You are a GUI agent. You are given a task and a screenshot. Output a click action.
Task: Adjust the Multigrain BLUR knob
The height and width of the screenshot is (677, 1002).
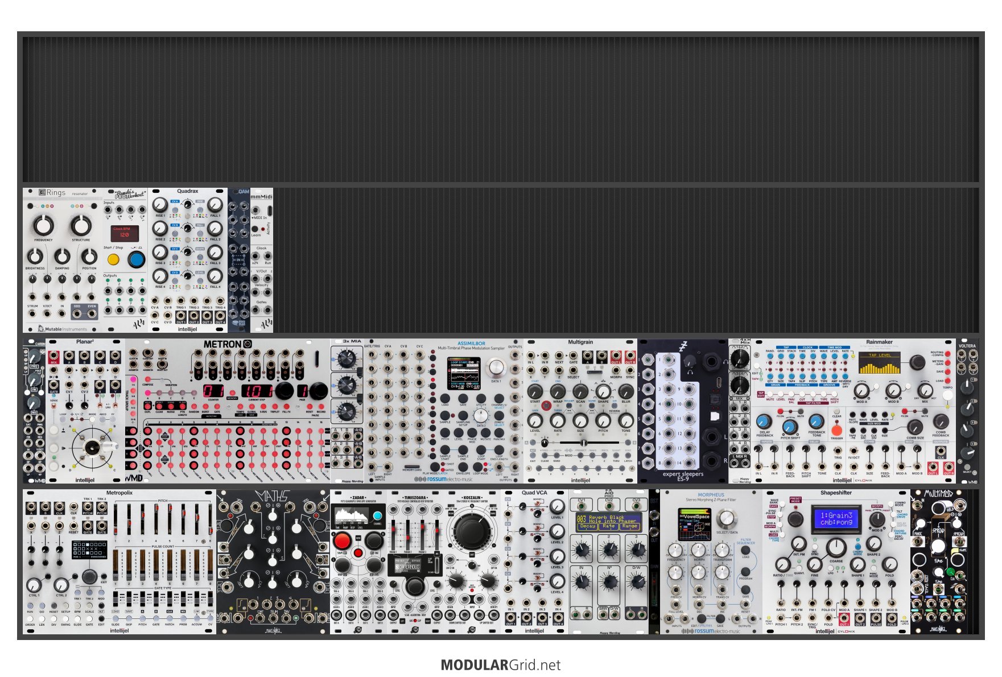[626, 391]
